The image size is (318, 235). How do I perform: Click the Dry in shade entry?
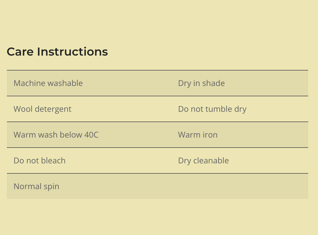[x=201, y=83]
